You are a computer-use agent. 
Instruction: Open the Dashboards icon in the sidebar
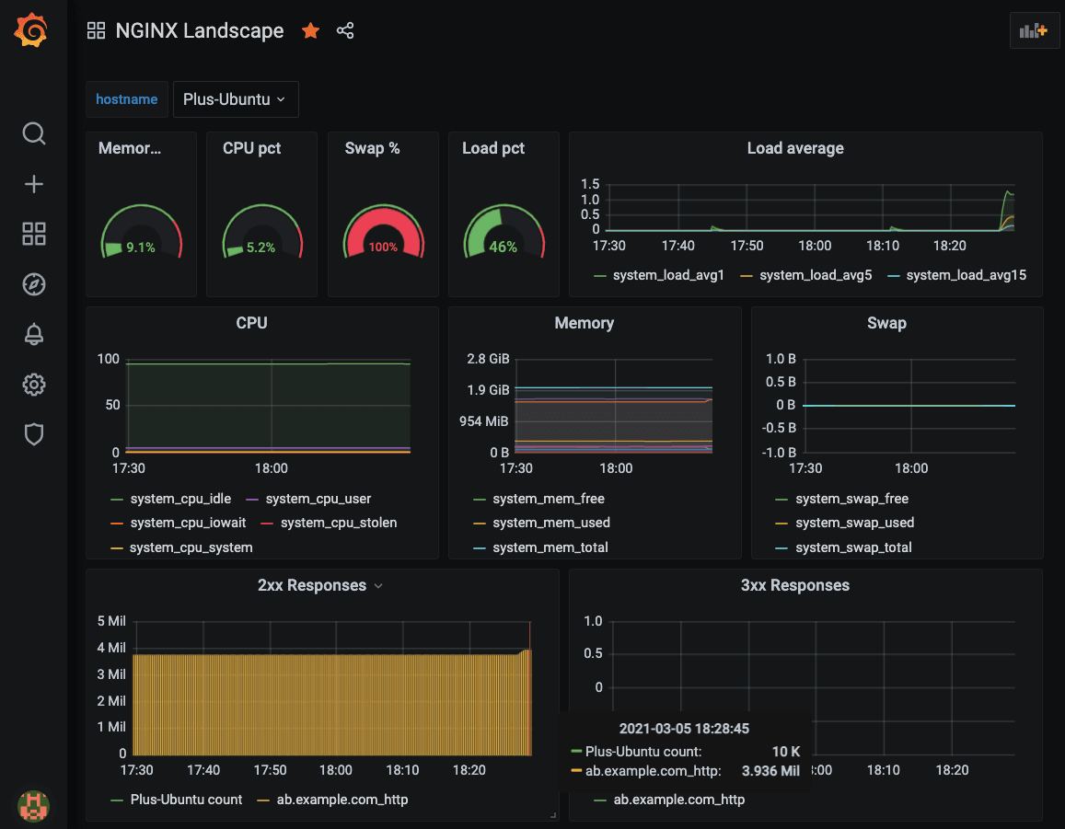coord(33,234)
